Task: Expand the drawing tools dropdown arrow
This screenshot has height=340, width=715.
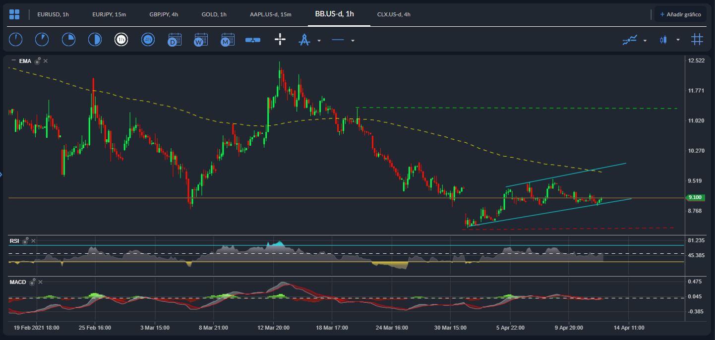Action: [319, 40]
